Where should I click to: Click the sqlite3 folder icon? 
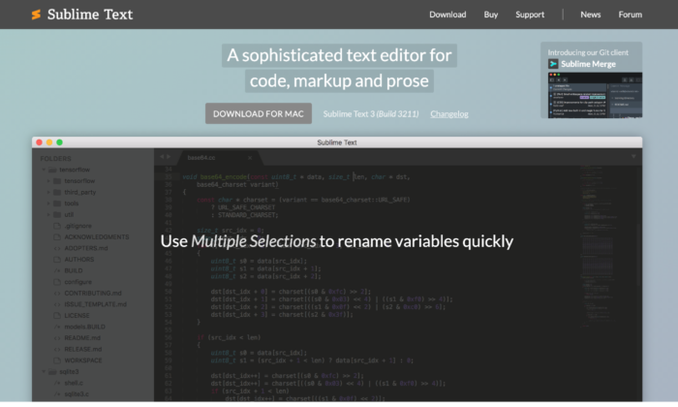pos(52,371)
